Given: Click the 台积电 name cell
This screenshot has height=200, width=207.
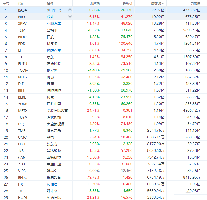Looking at the screenshot, I should pyautogui.click(x=52, y=30).
